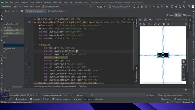Open Logcat panel settings gear
This screenshot has width=195, height=110.
(x=186, y=90)
